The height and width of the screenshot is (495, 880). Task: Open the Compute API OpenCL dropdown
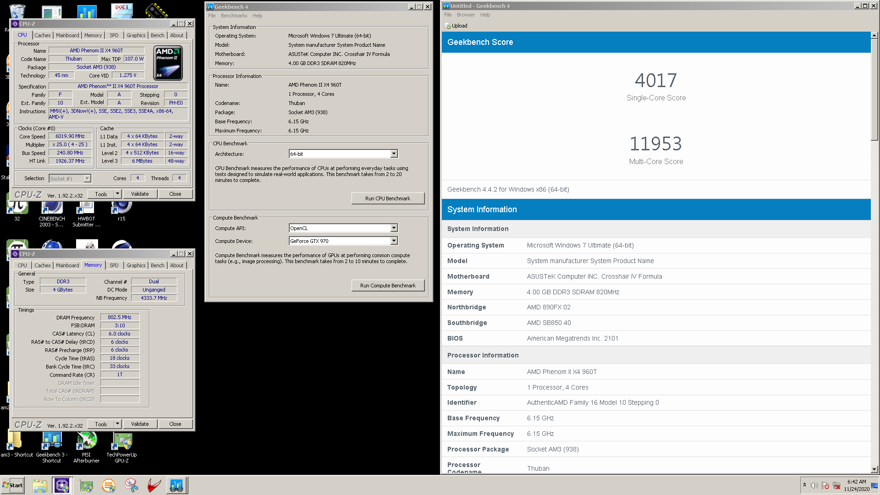[x=394, y=228]
